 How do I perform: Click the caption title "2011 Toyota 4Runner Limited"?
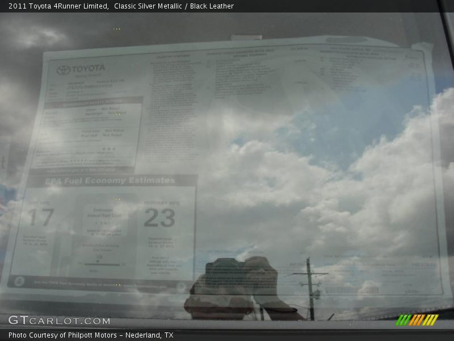[x=58, y=6]
